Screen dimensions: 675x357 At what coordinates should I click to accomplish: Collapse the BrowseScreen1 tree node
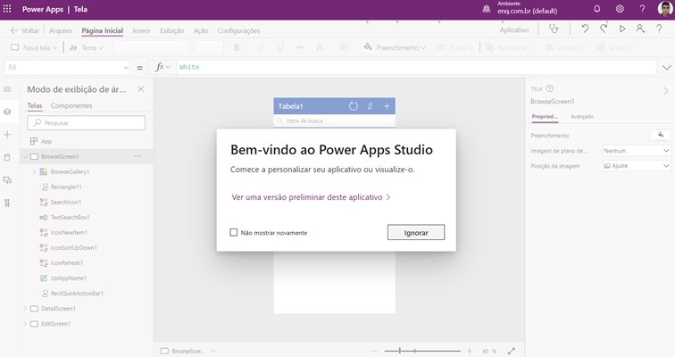point(25,156)
